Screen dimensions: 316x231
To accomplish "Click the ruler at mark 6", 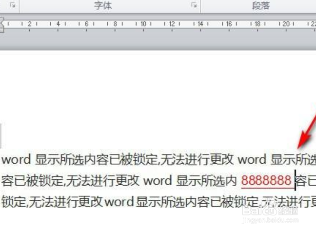I will [x=87, y=24].
